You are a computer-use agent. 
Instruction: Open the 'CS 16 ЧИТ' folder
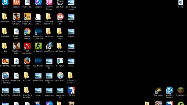tap(26, 76)
